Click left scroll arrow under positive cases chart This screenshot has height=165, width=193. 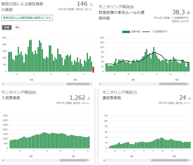click(x=3, y=84)
